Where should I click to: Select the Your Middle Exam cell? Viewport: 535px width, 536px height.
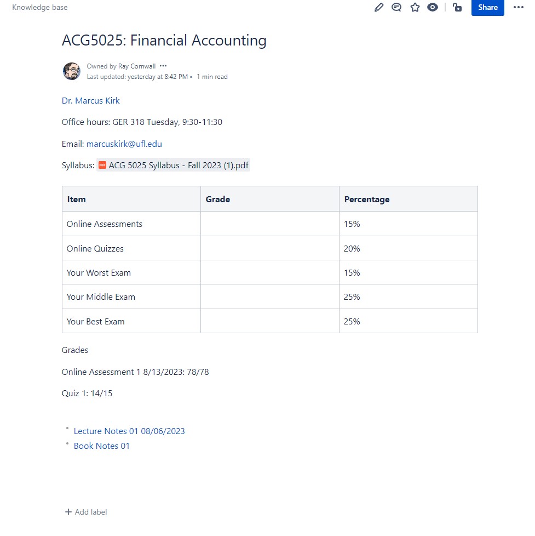[131, 296]
